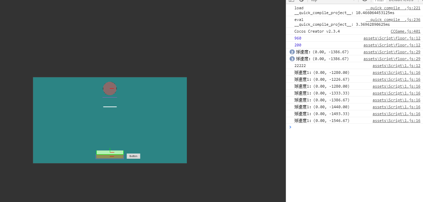The height and width of the screenshot is (202, 423).
Task: Click the round ball sprite in the game
Action: [110, 88]
